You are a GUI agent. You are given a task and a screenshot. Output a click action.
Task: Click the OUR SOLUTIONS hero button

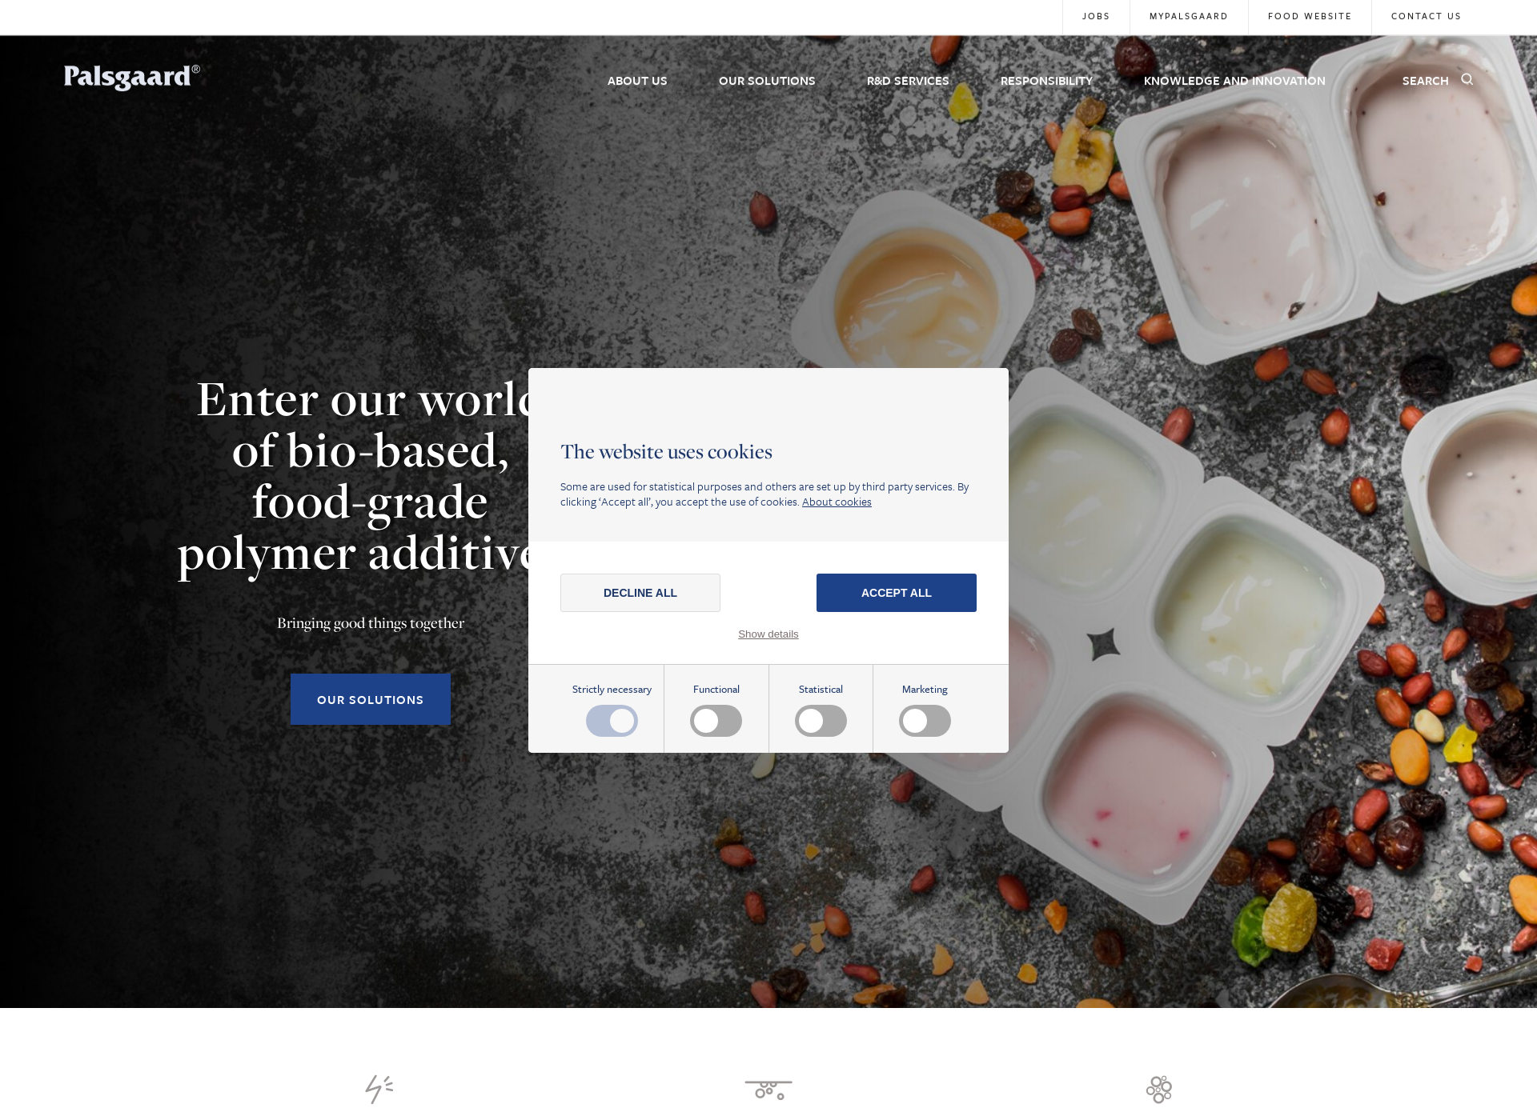coord(370,699)
